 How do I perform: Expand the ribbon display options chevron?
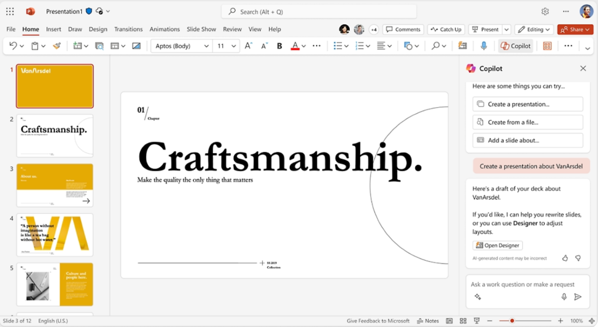pos(588,48)
